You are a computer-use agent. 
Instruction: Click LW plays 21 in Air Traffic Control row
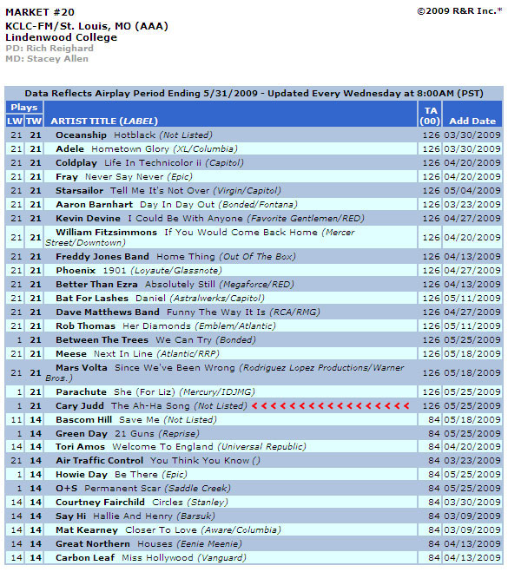(16, 460)
